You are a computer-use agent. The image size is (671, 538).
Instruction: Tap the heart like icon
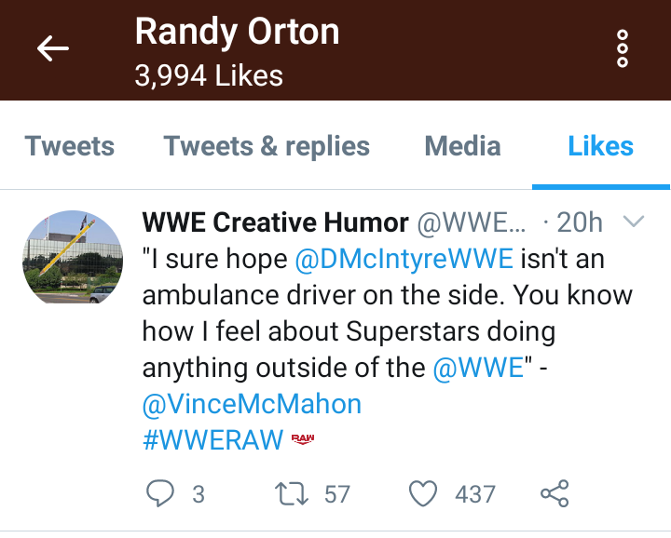point(424,493)
